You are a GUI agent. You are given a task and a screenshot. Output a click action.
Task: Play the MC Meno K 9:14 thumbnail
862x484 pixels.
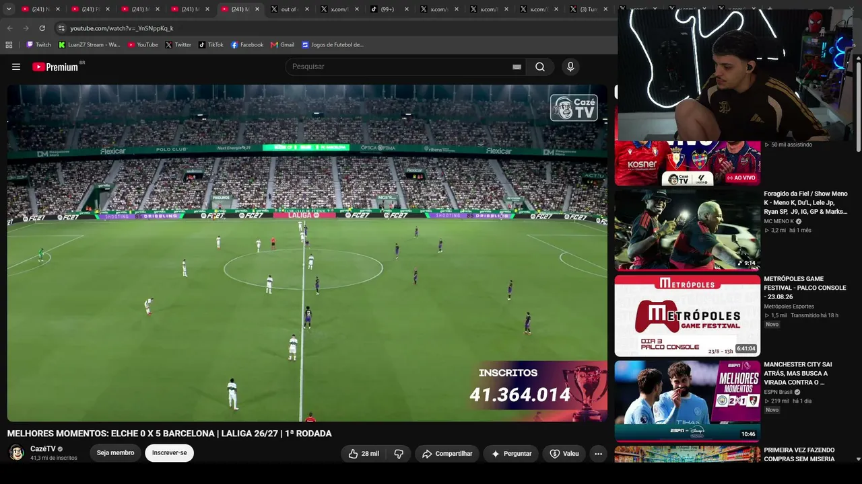[687, 229]
